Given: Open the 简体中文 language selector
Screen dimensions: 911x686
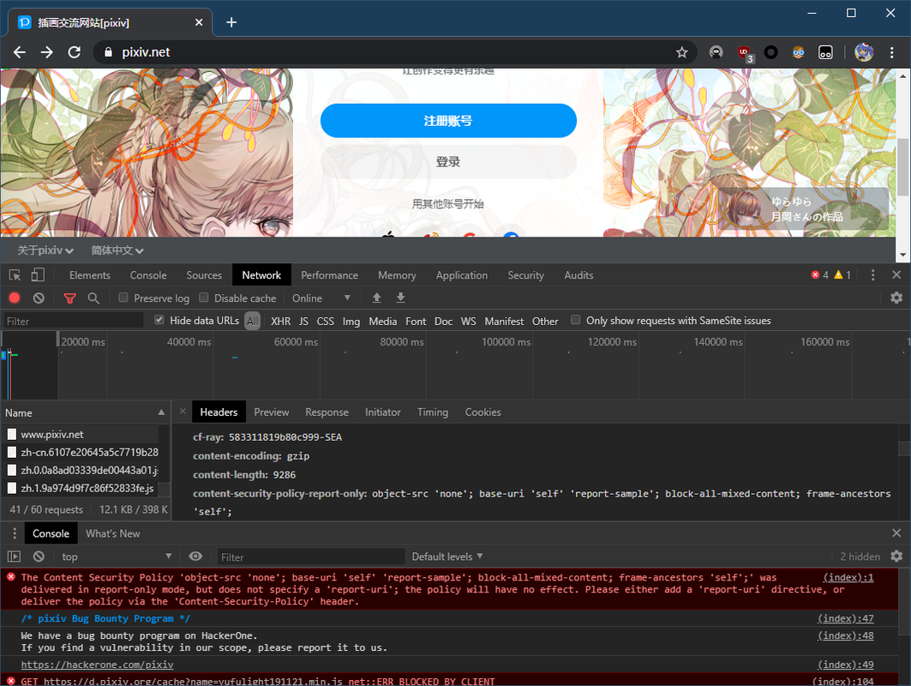Looking at the screenshot, I should pyautogui.click(x=117, y=250).
